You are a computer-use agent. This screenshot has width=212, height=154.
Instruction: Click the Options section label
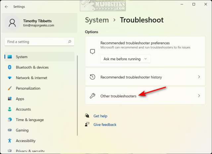[x=91, y=32]
